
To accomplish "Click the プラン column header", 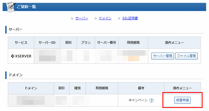I will (x=86, y=43).
